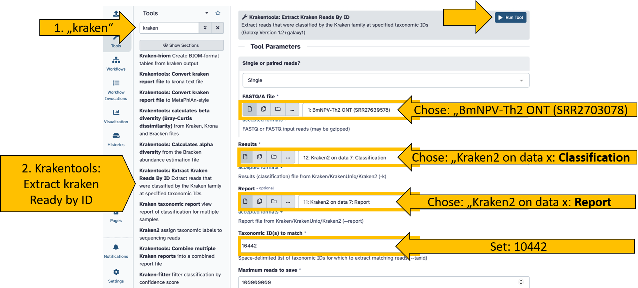
Task: Open Krakentools Convert kraken report to krona
Action: (x=174, y=78)
